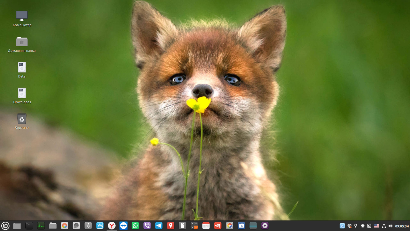Open the purple media player icon
The width and height of the screenshot is (410, 231).
(x=265, y=226)
